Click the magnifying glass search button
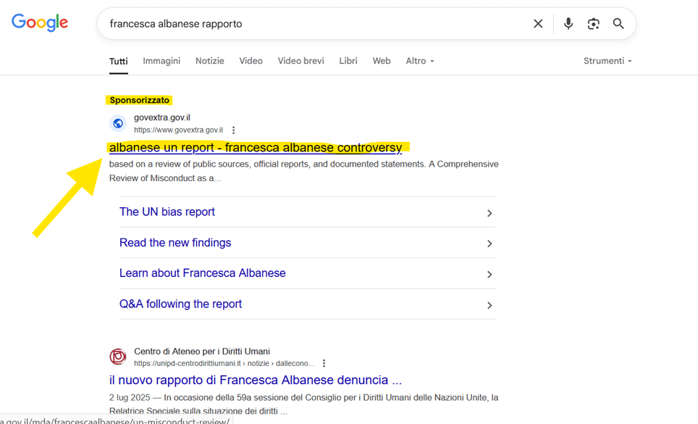This screenshot has width=698, height=424. click(618, 24)
